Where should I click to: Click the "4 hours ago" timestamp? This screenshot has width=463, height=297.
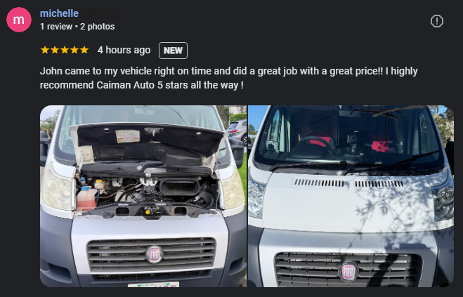click(124, 50)
